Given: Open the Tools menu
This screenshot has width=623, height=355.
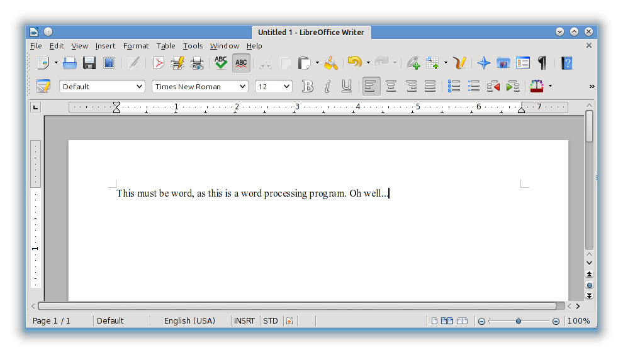Looking at the screenshot, I should (x=193, y=46).
